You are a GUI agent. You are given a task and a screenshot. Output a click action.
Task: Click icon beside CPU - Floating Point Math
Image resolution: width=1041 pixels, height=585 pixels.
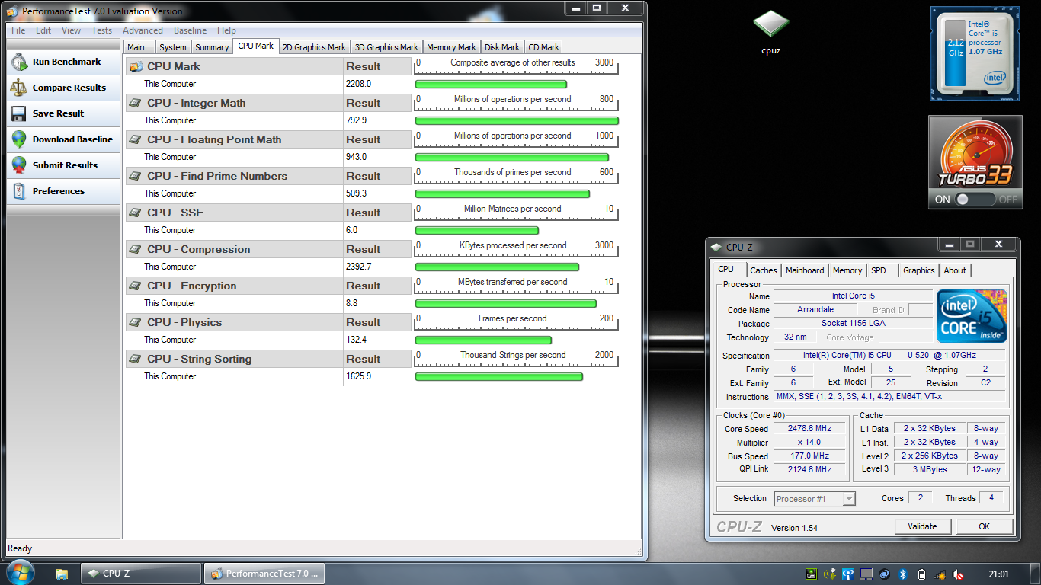(136, 140)
